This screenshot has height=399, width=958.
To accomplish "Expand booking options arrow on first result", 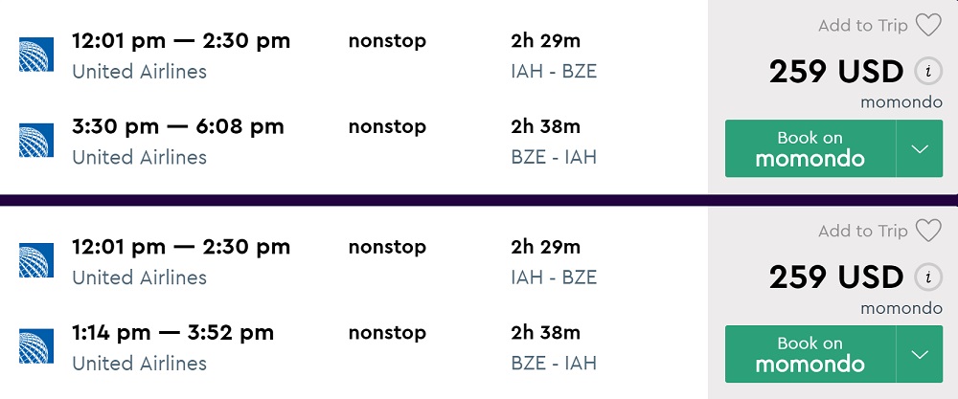I will pos(920,148).
